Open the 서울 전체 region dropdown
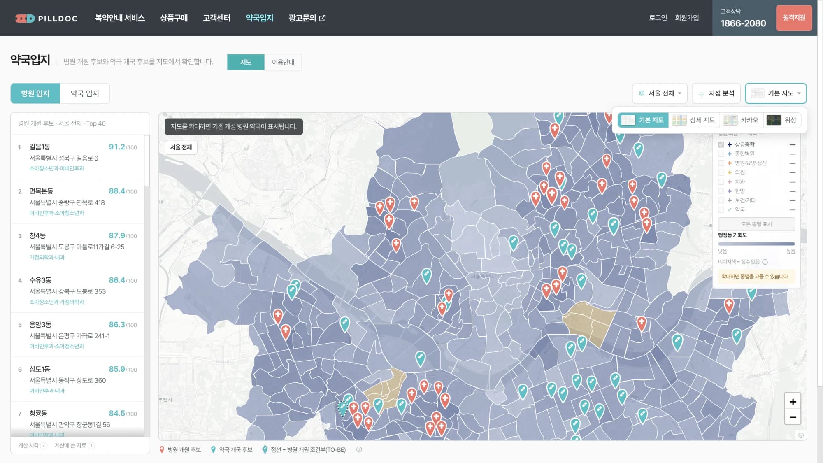The height and width of the screenshot is (463, 823). click(660, 93)
